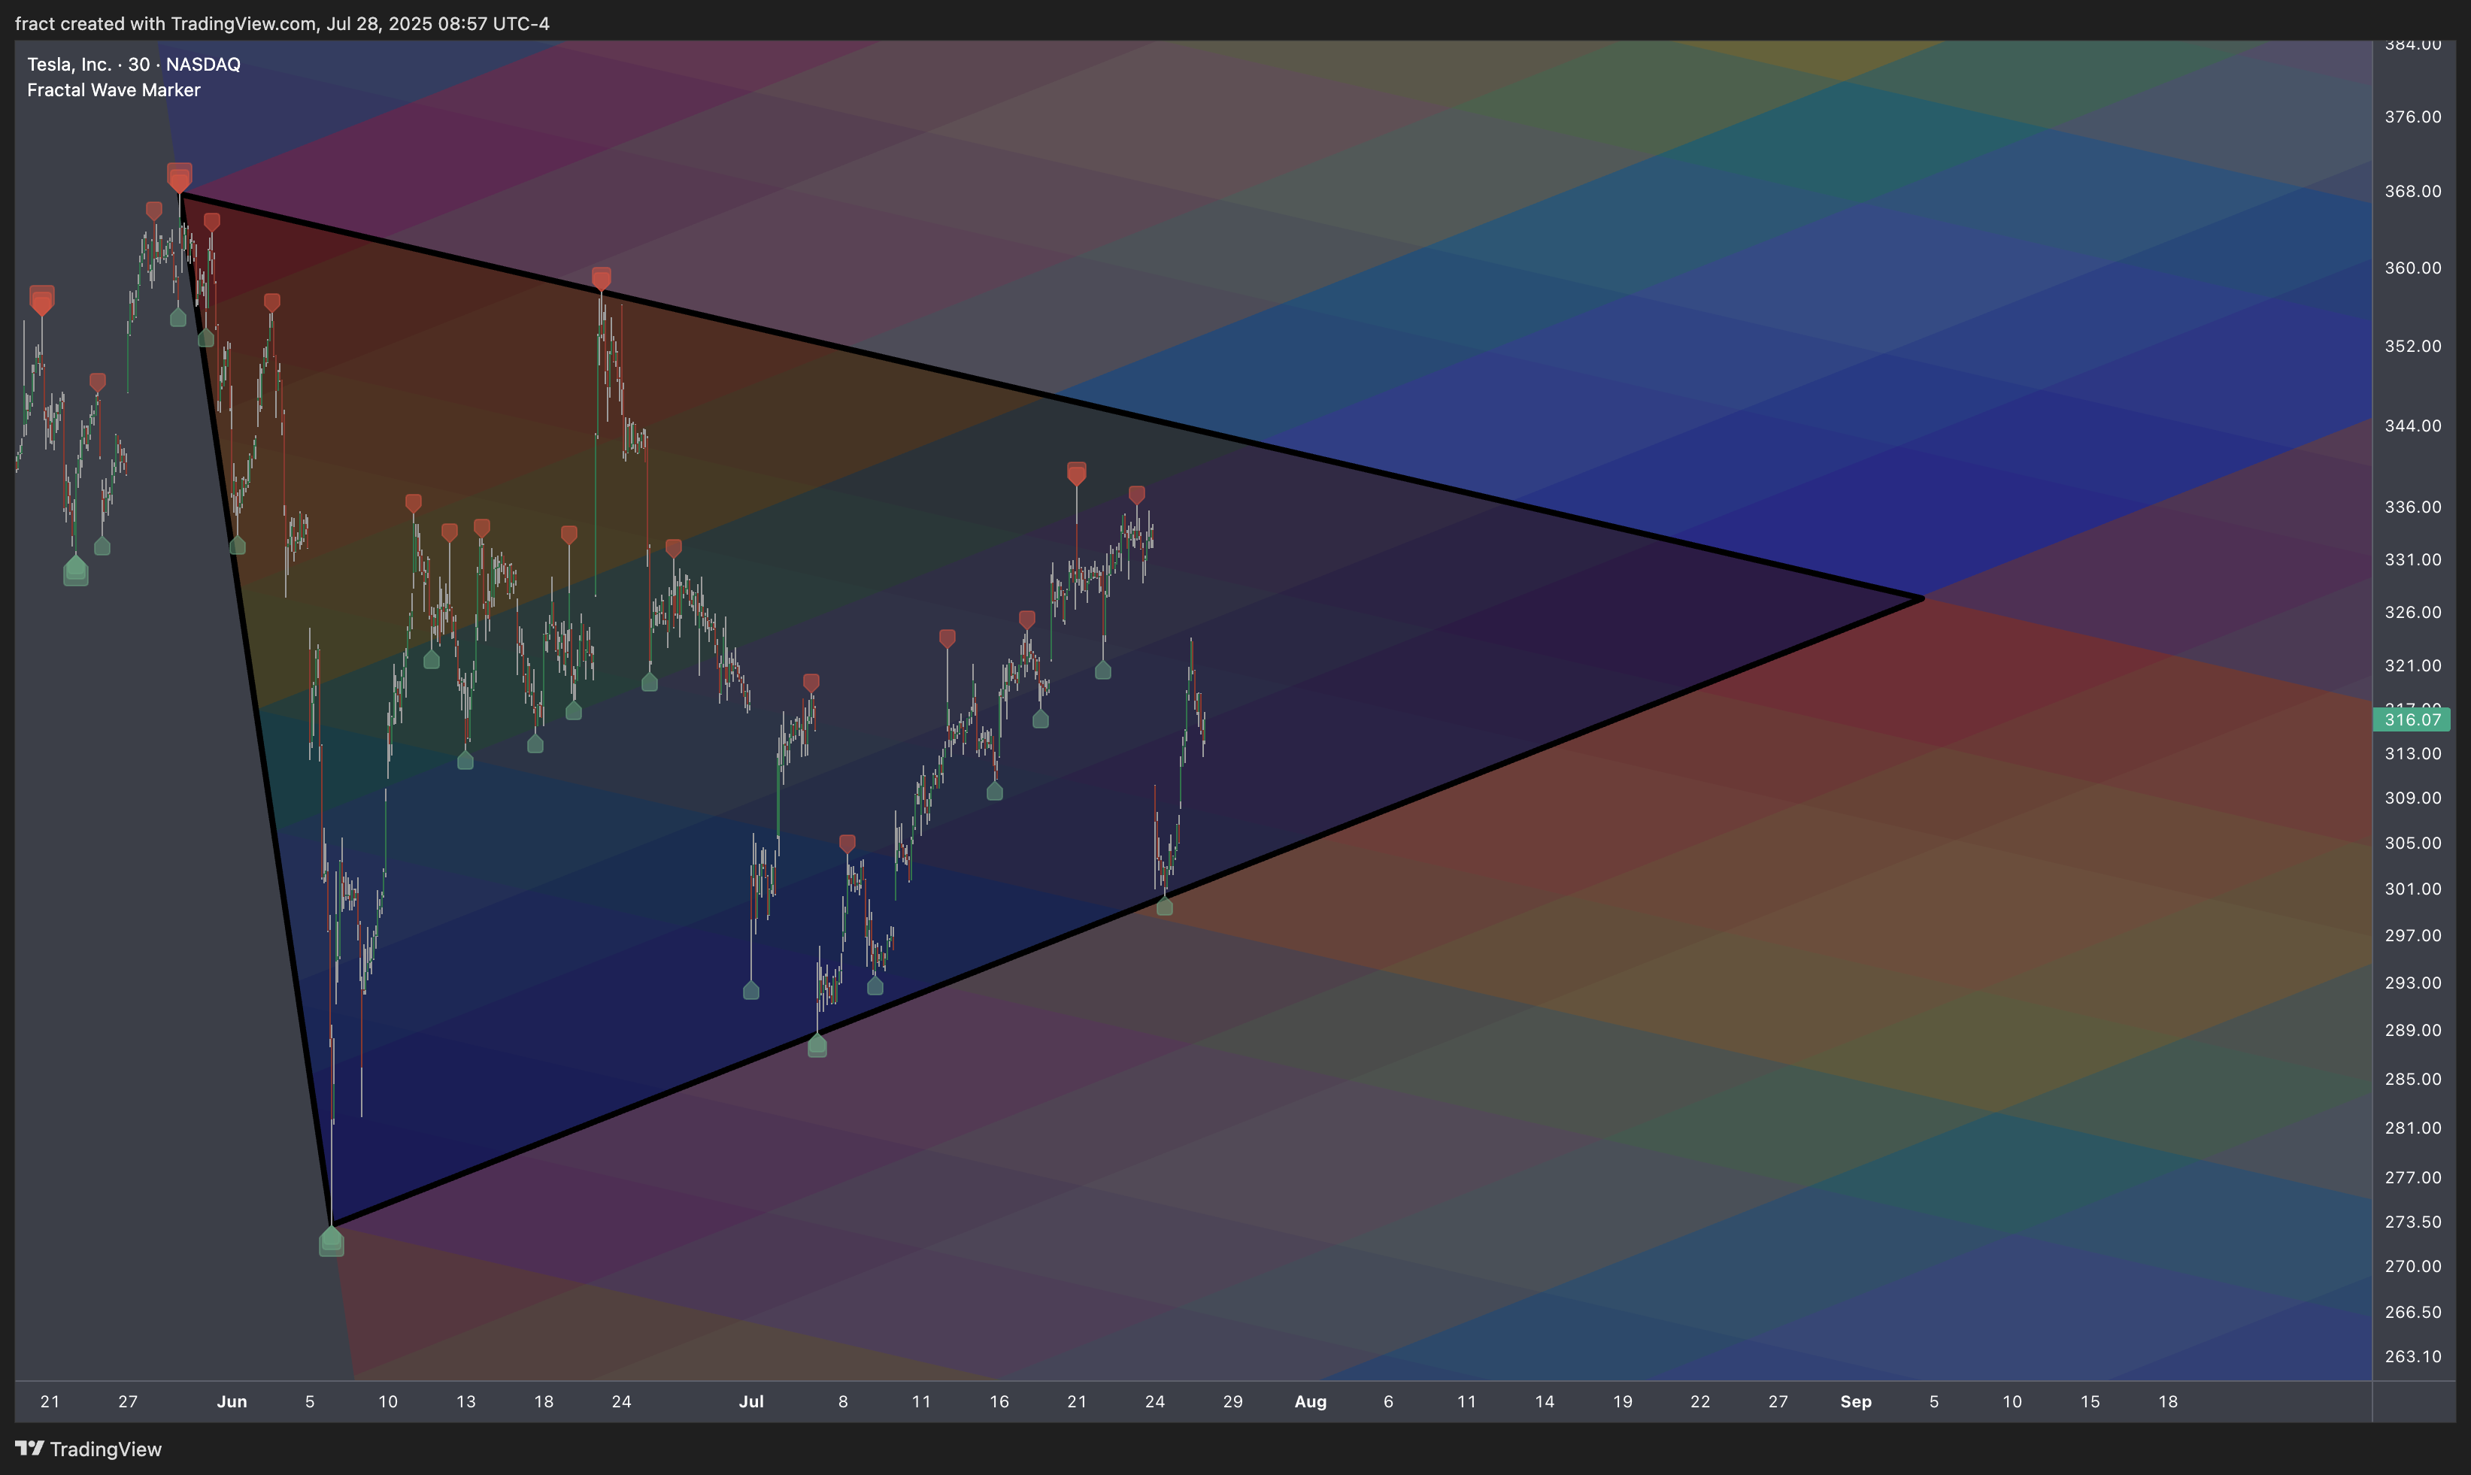Click the 309.00 price axis label
The image size is (2471, 1475).
click(x=2412, y=798)
